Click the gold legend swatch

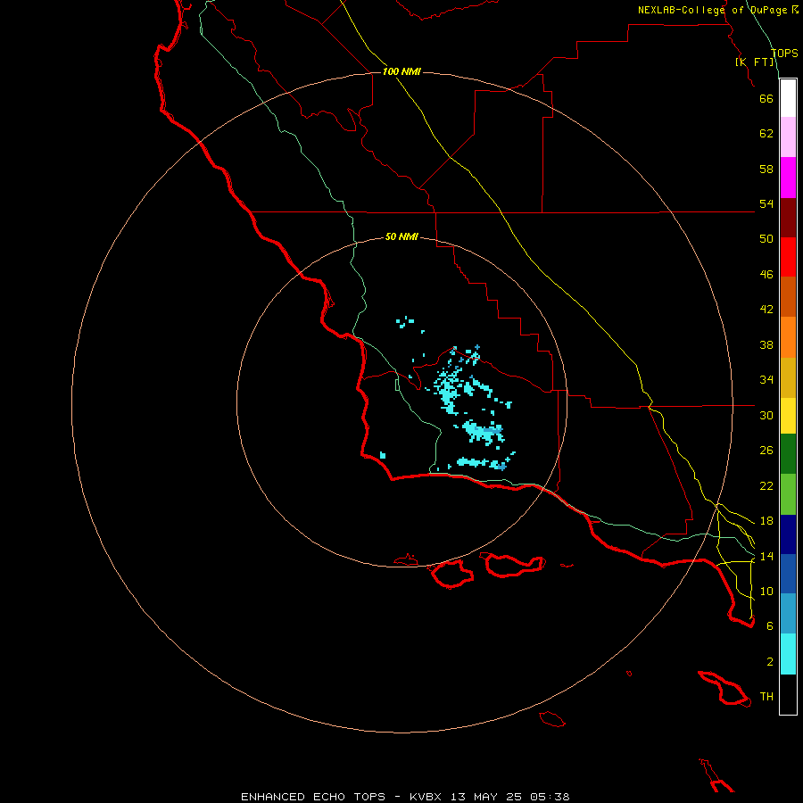[x=788, y=377]
